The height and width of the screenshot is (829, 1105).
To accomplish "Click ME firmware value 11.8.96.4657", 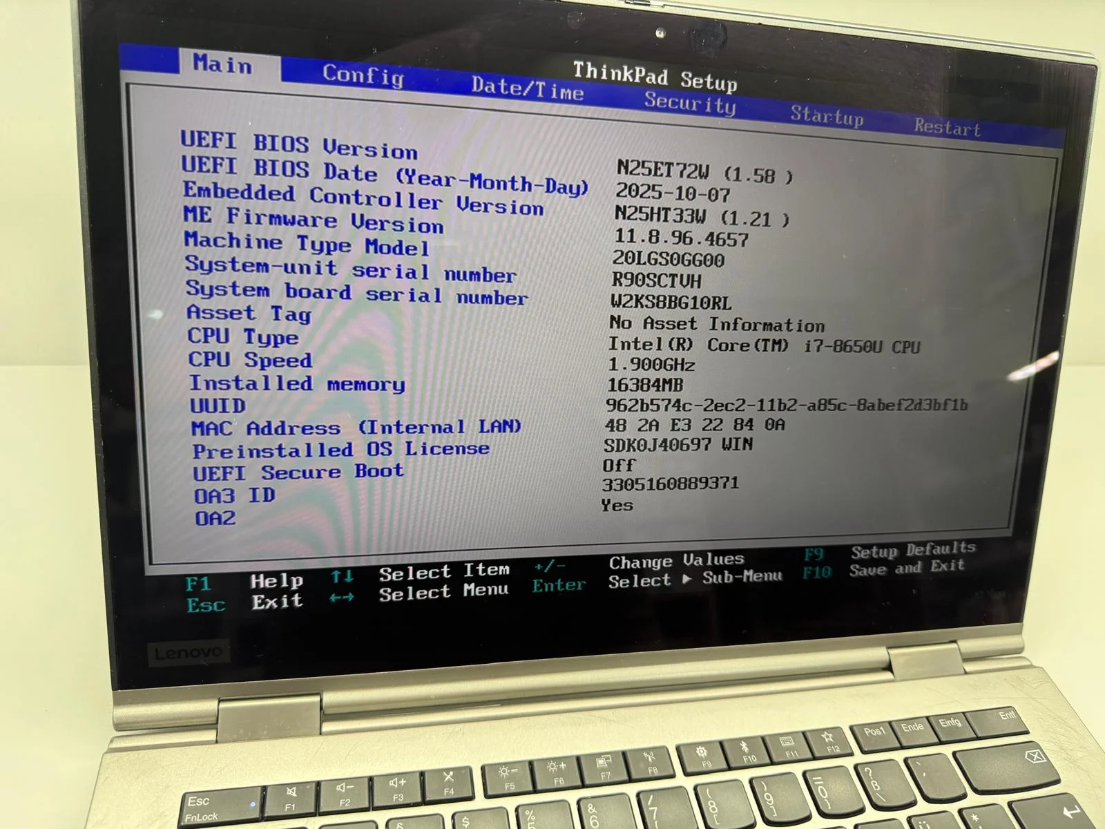I will point(681,238).
